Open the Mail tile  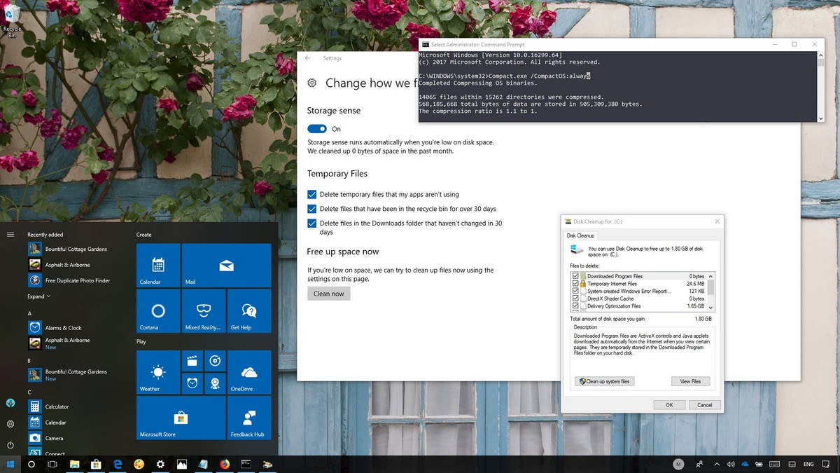(x=226, y=266)
